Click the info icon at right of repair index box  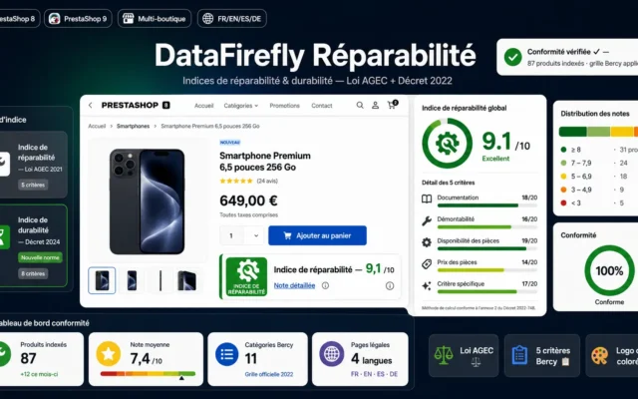(x=390, y=286)
